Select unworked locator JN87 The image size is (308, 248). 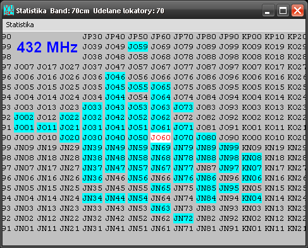point(206,168)
